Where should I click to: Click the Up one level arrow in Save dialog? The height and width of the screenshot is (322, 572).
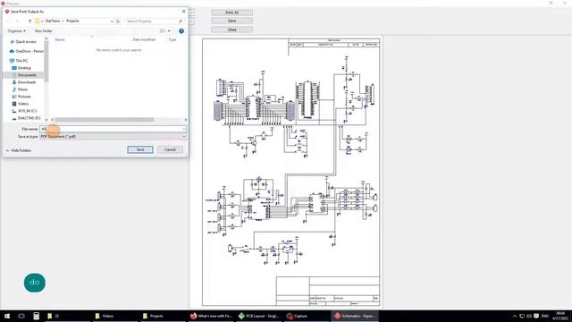coord(29,21)
